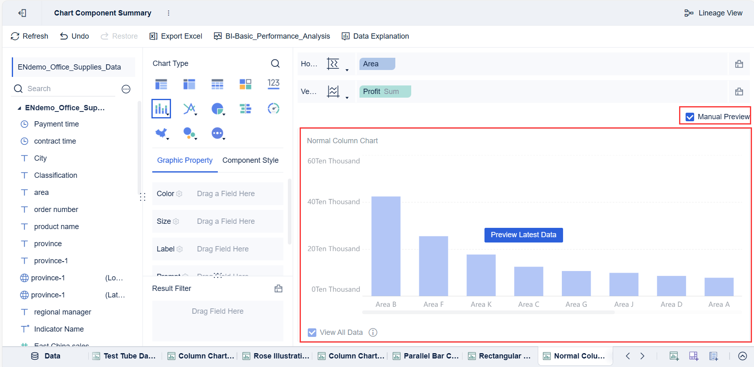Collapse the ENdemo_Office_Sup tree node

[19, 108]
